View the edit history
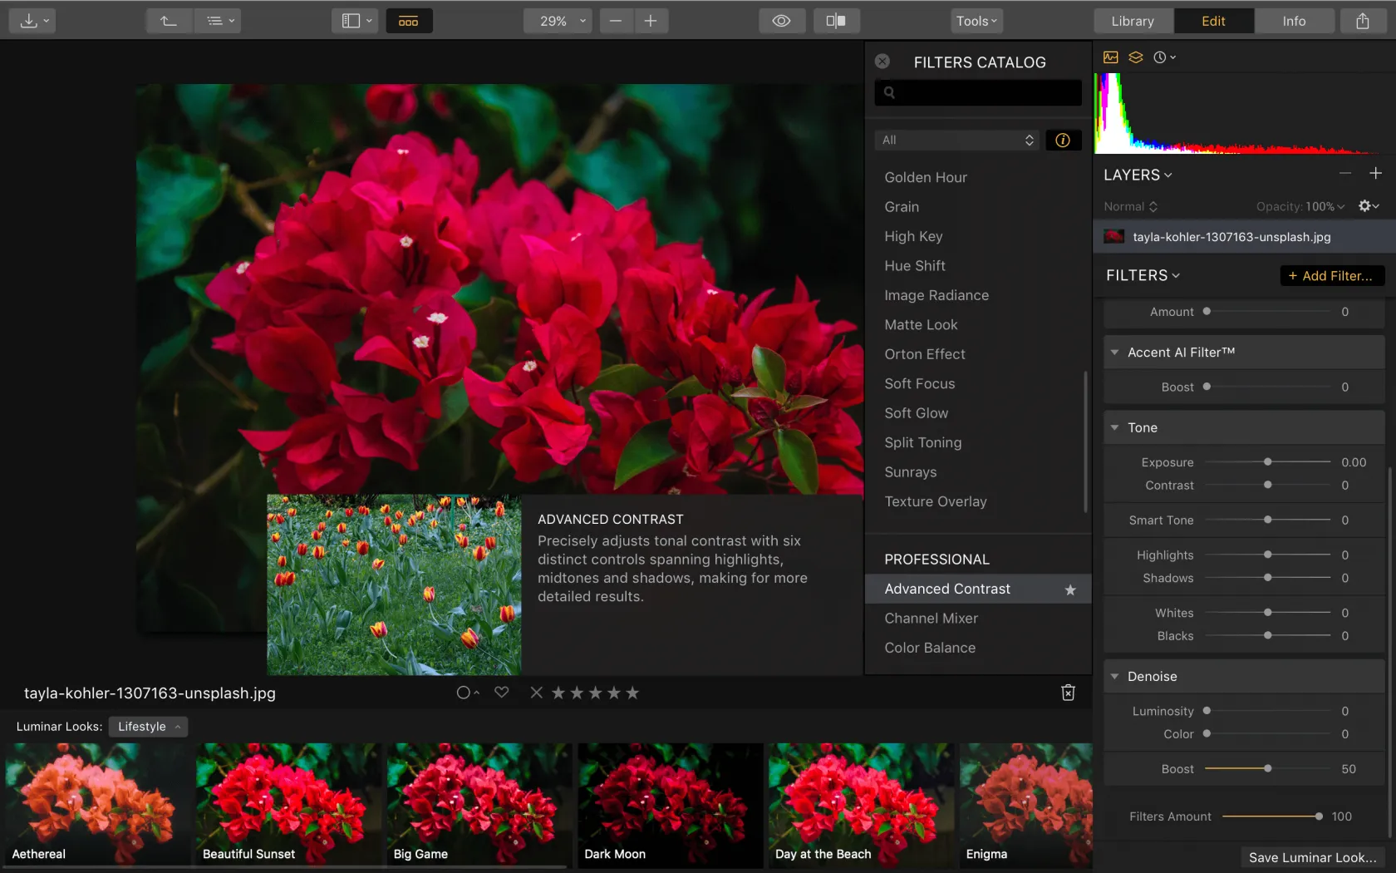This screenshot has width=1396, height=873. 1162,57
